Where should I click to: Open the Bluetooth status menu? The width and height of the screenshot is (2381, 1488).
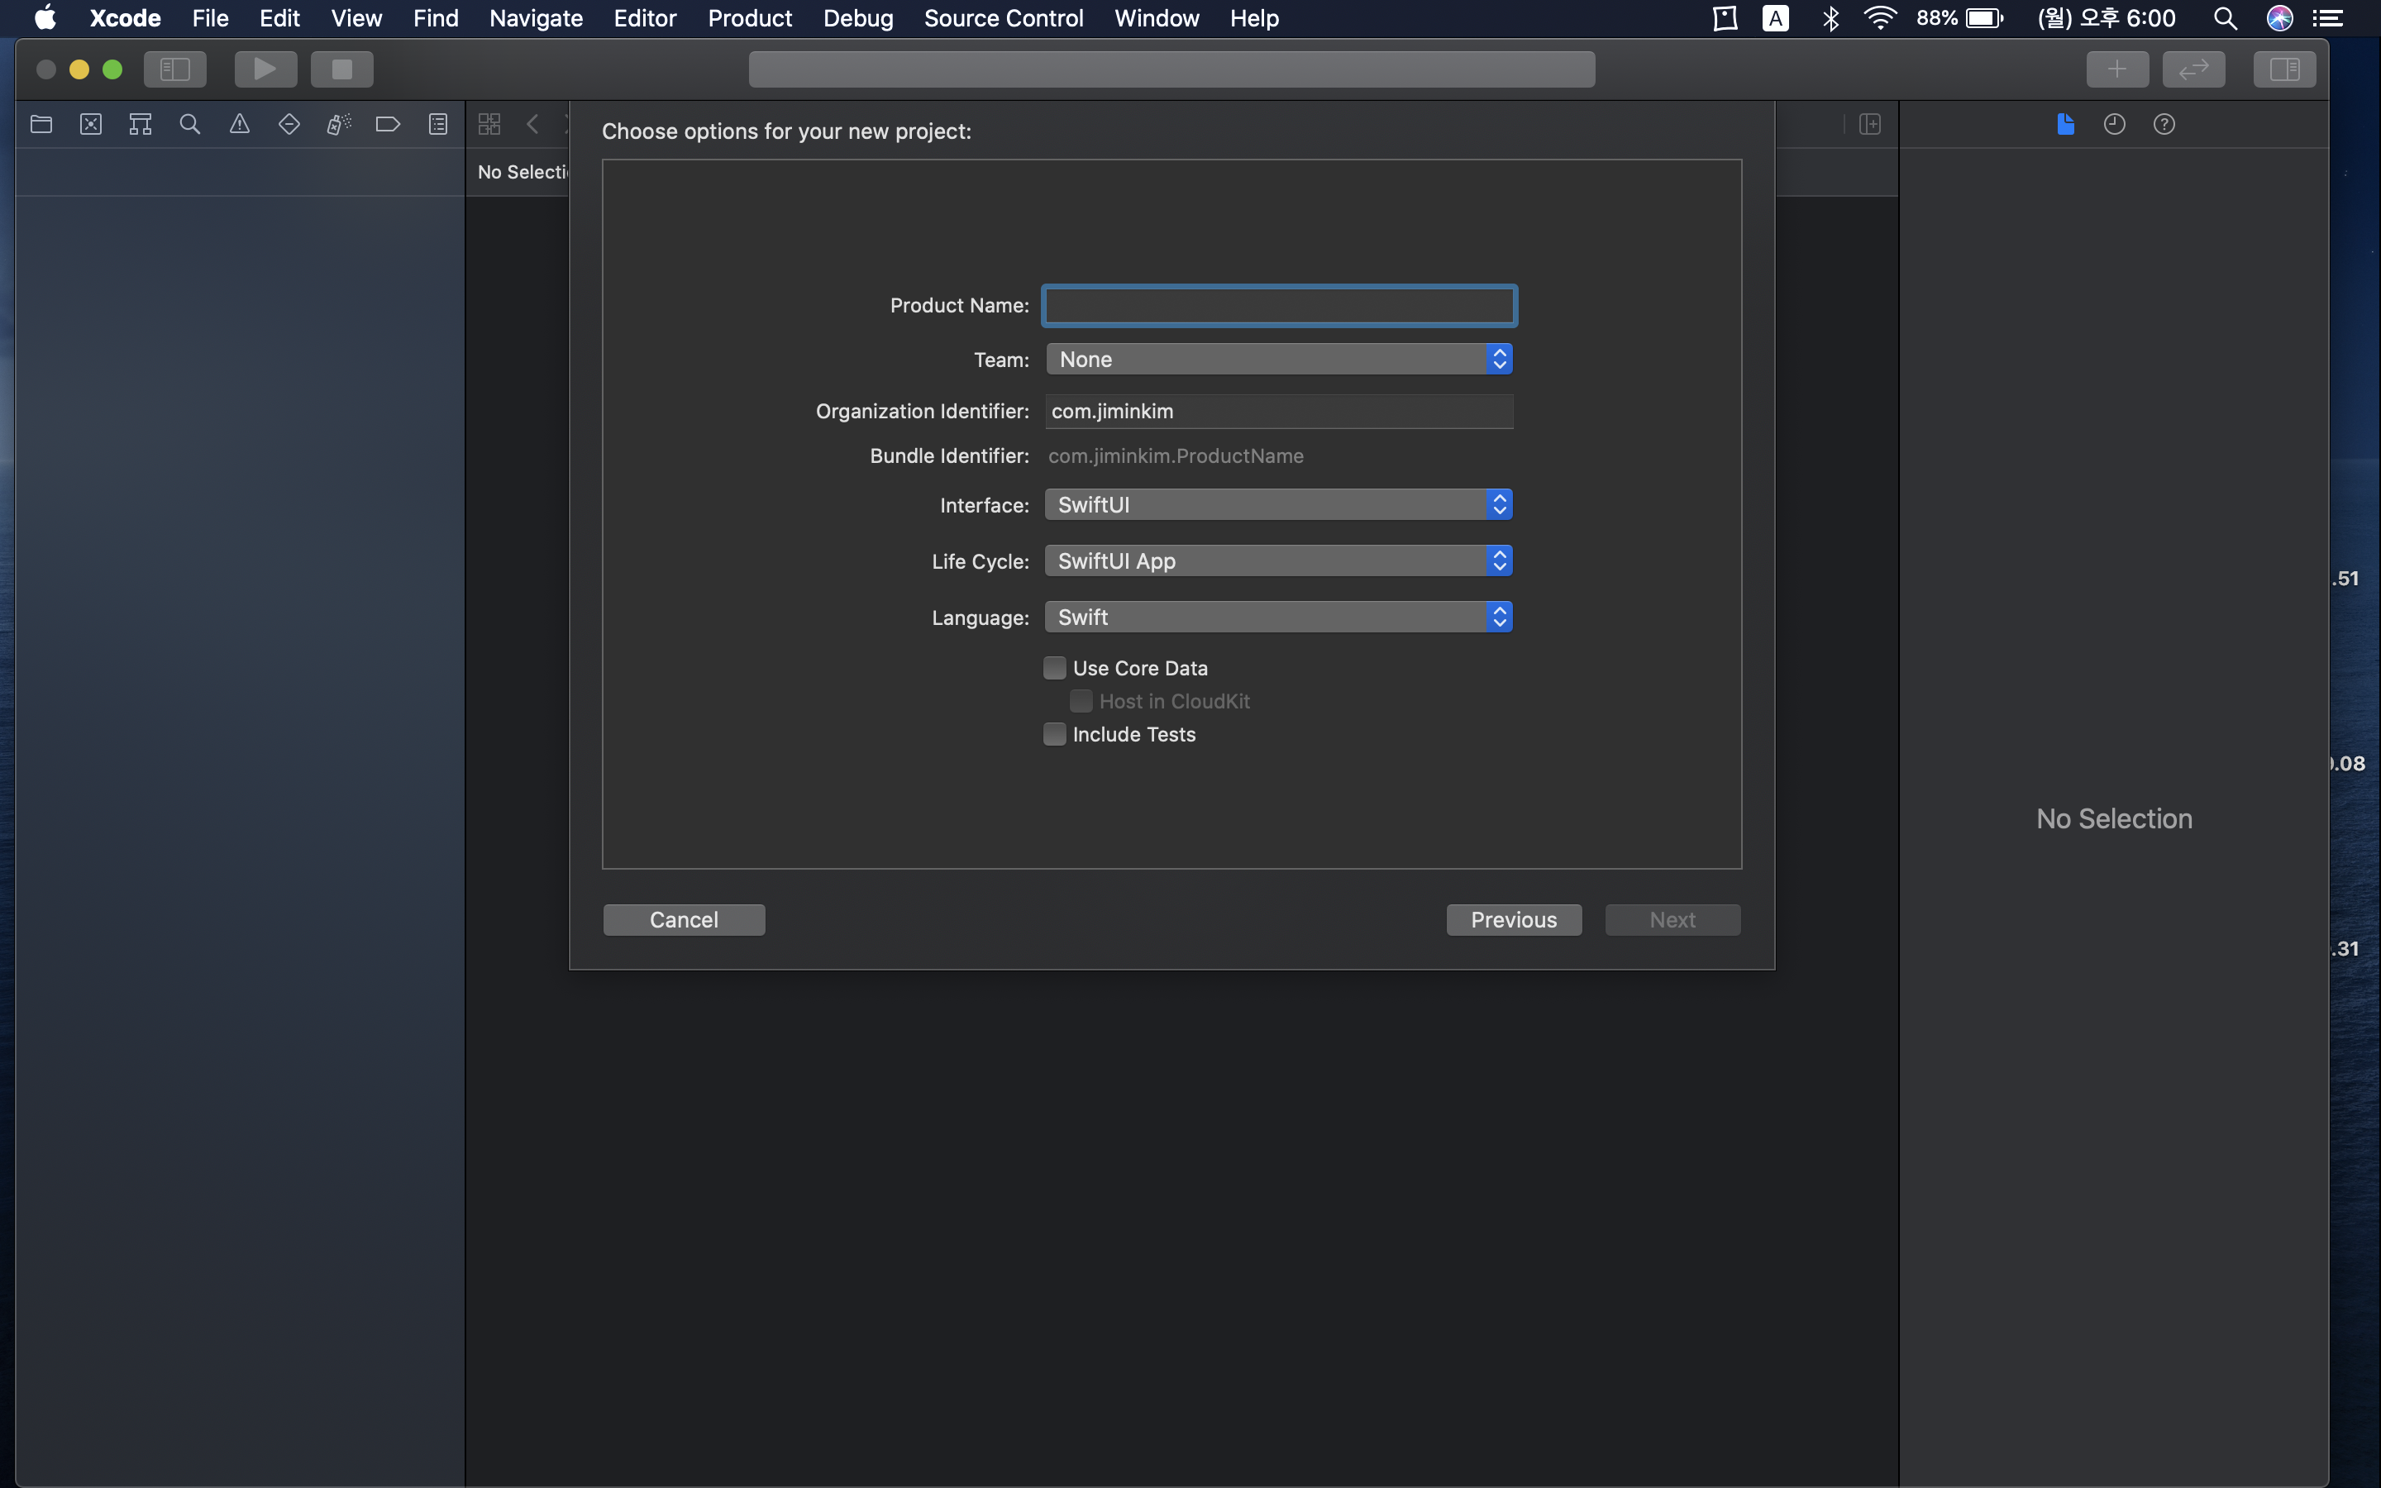coord(1830,17)
